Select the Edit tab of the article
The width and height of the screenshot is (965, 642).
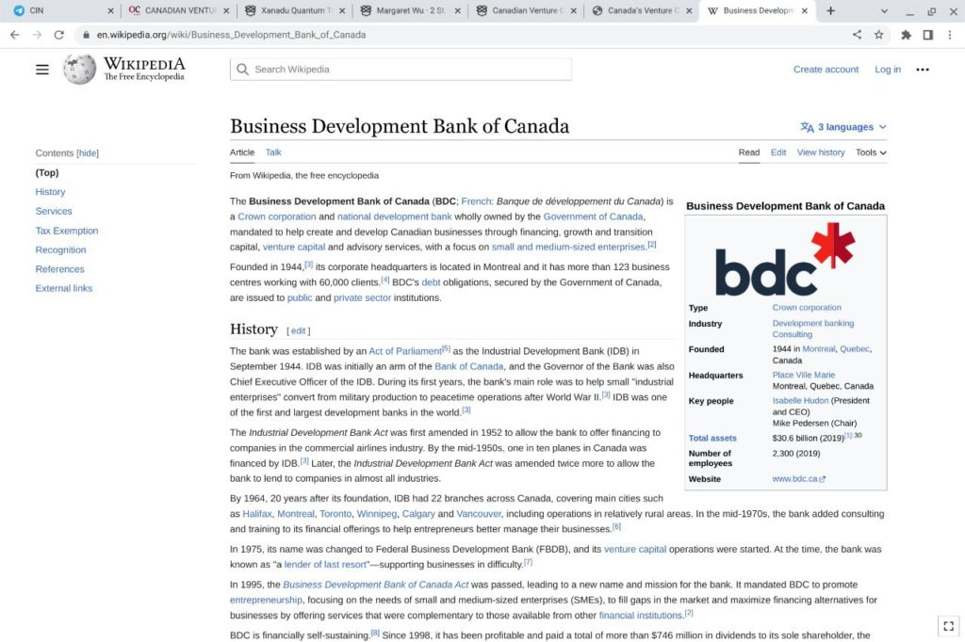pyautogui.click(x=777, y=152)
